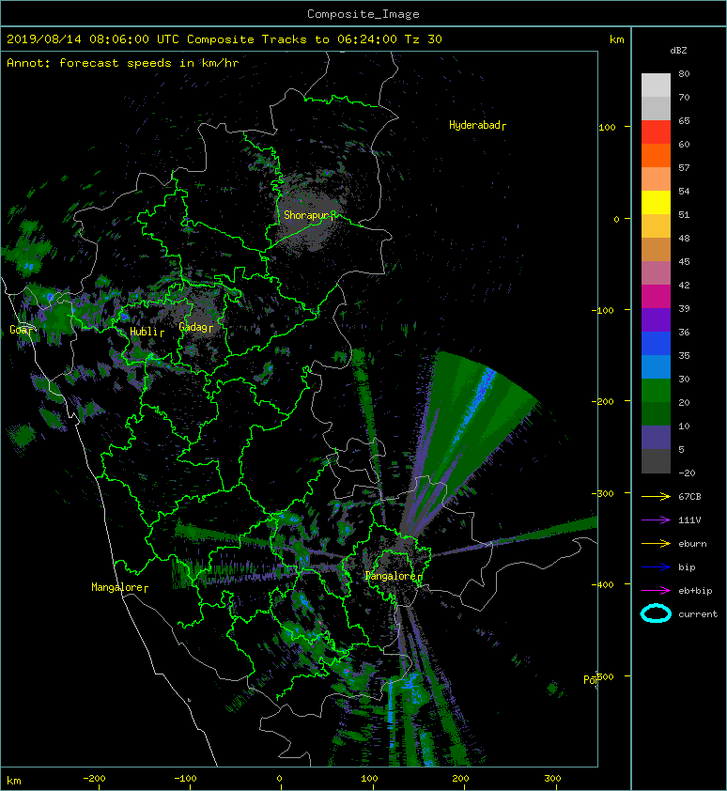The width and height of the screenshot is (727, 791).
Task: Select the '2019/08/14 08:06:00 UTC' timestamp text
Action: [92, 39]
